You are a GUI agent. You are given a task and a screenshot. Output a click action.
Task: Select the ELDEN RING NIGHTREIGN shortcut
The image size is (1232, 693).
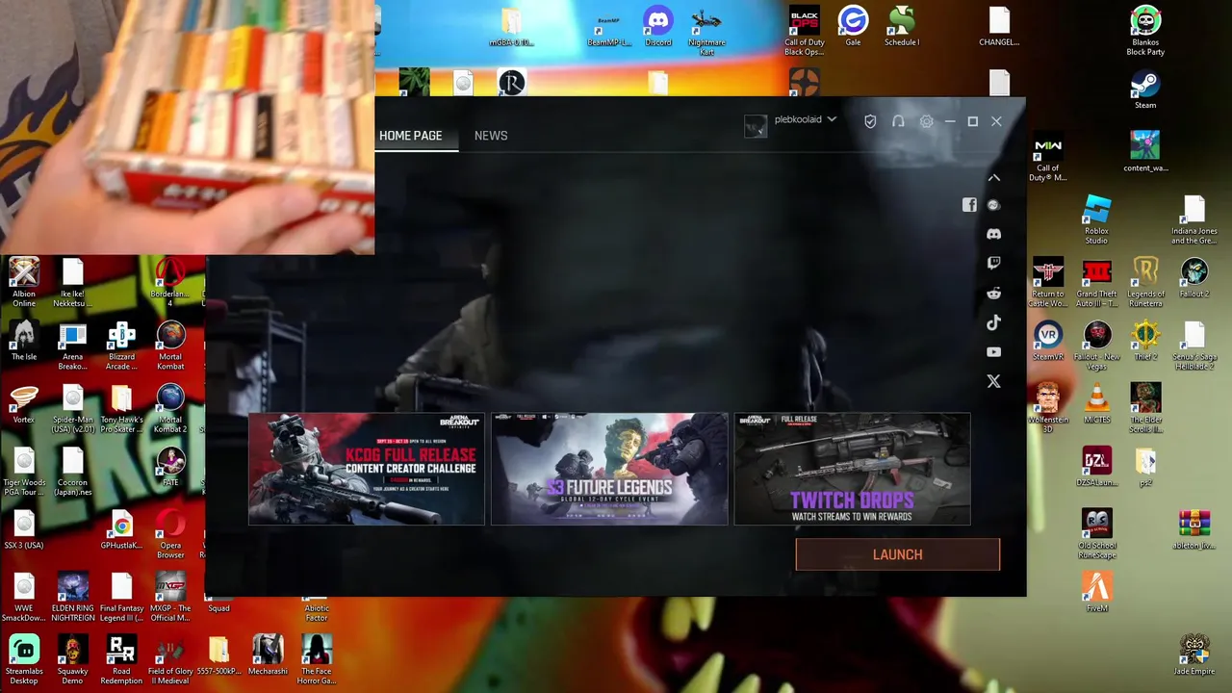(x=72, y=597)
